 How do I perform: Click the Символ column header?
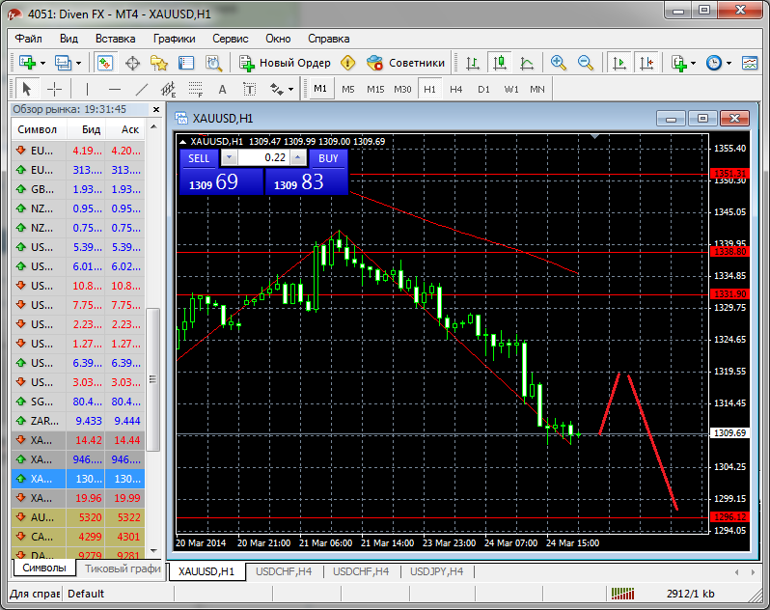click(38, 129)
